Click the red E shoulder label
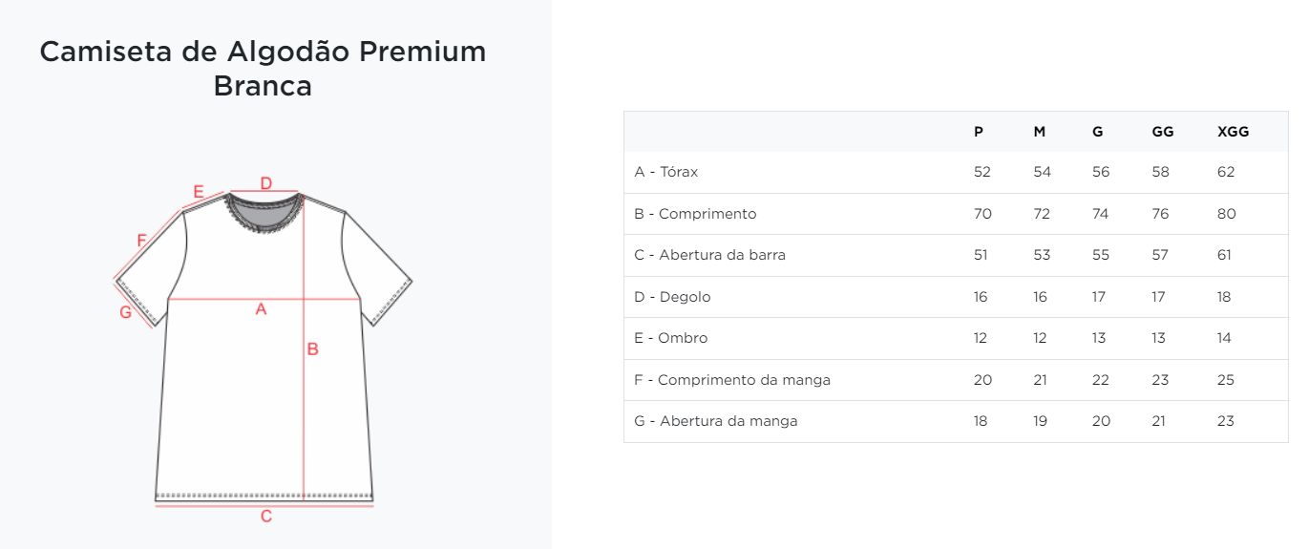 pos(199,192)
